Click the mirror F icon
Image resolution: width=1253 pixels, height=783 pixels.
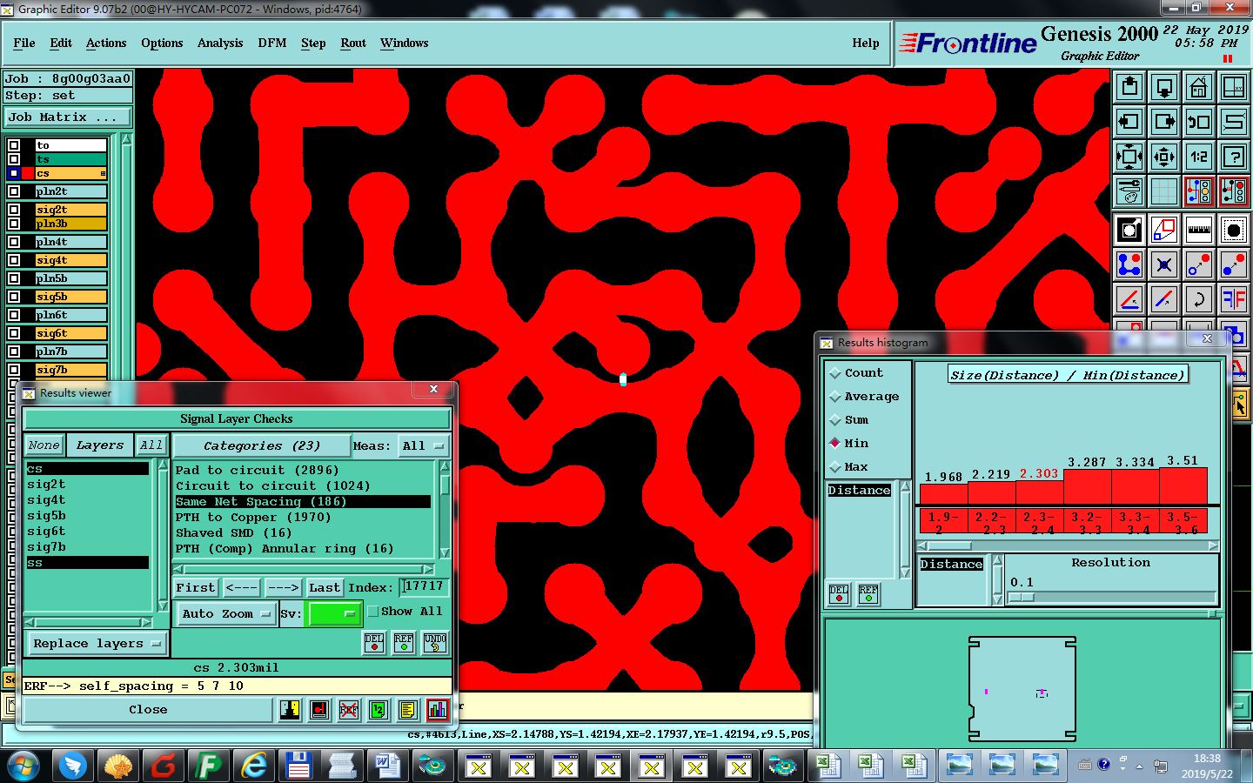[1234, 299]
